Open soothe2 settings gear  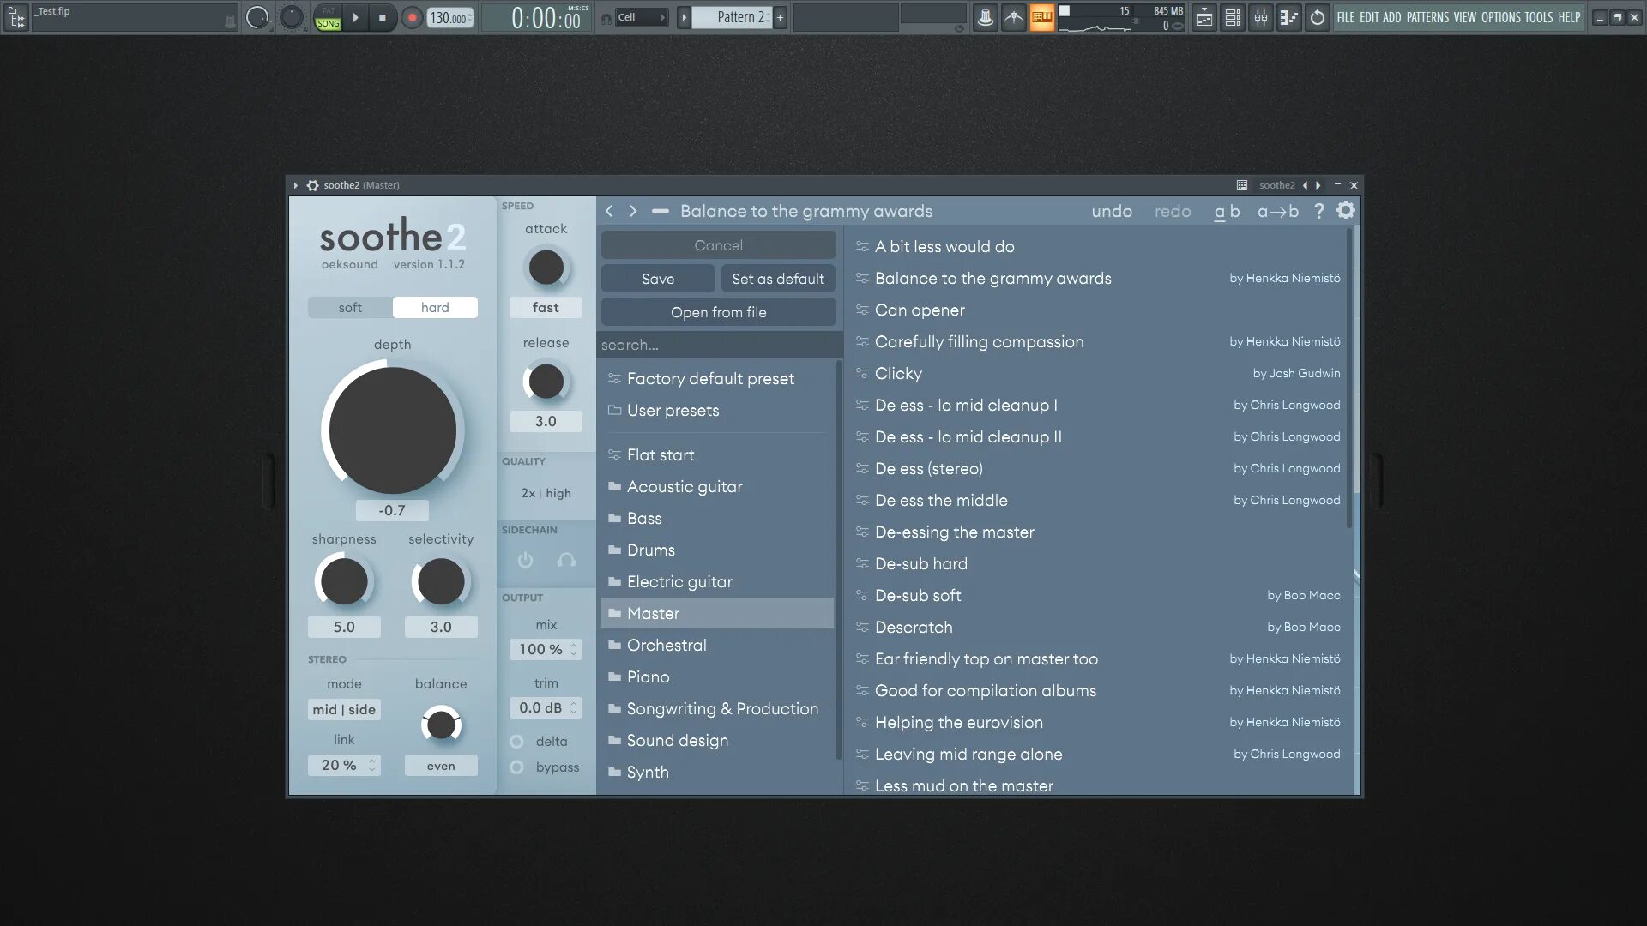point(1346,210)
